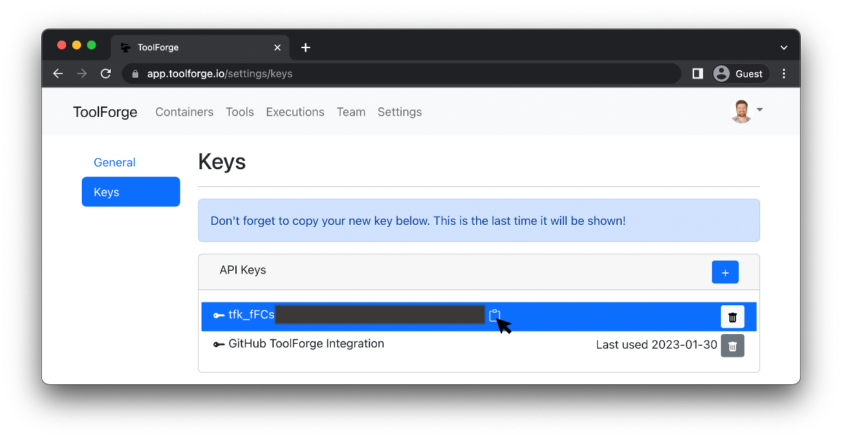Viewport: 842px width, 440px height.
Task: Copy the new tfk_fFCs API key to clipboard
Action: click(x=494, y=316)
